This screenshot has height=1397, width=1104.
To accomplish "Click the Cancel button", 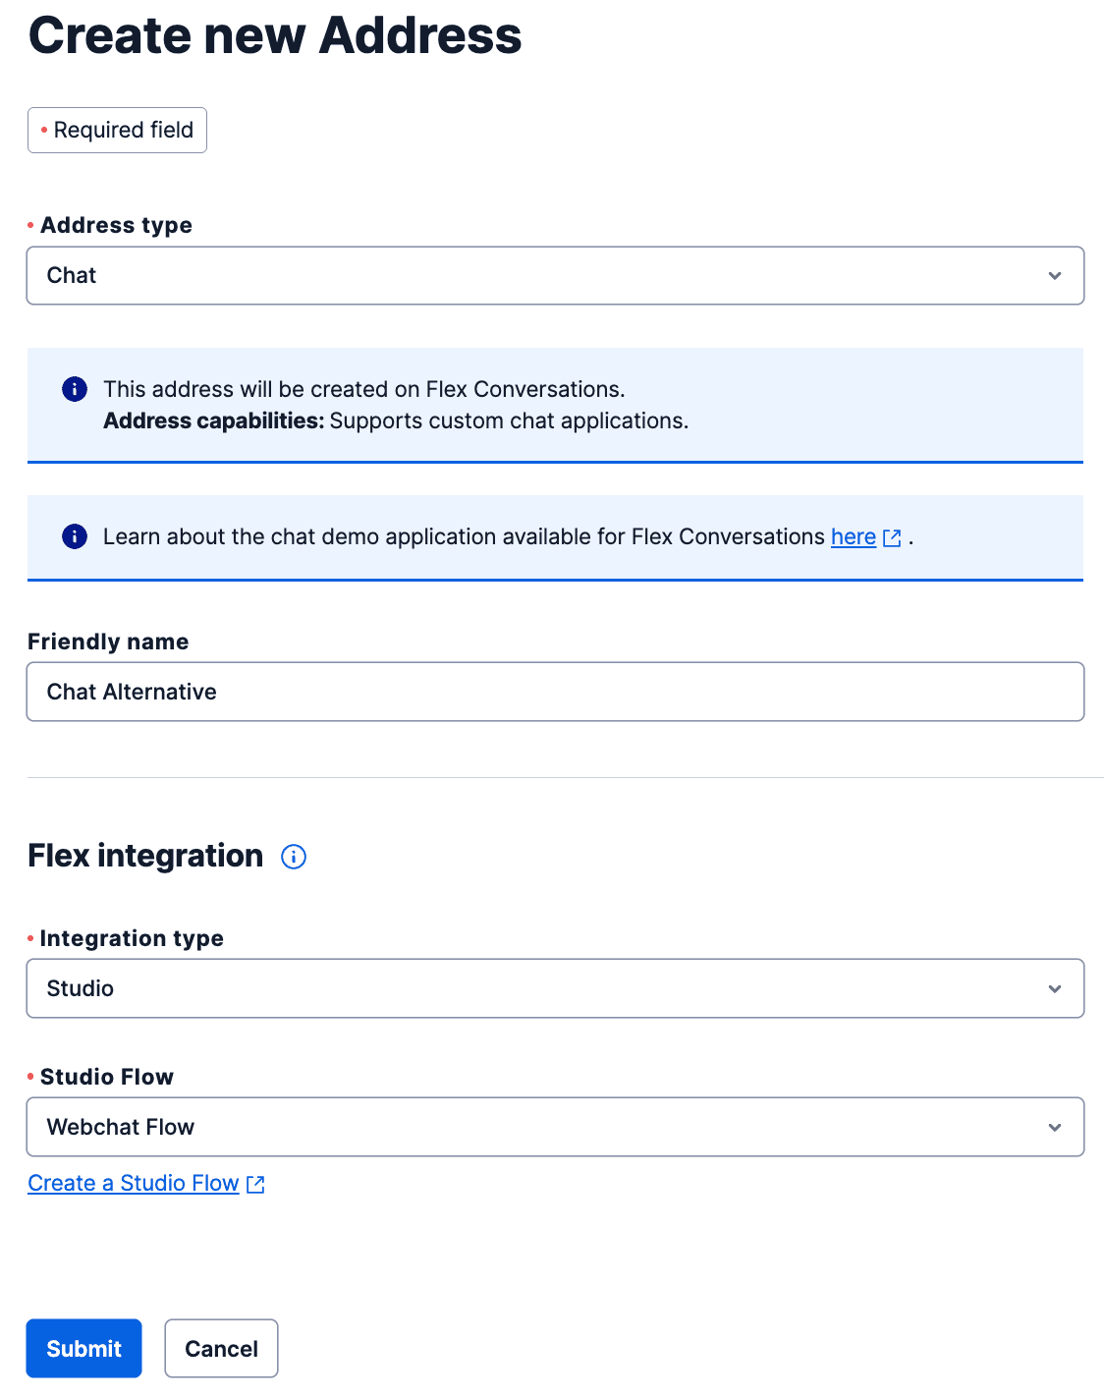I will (x=221, y=1349).
